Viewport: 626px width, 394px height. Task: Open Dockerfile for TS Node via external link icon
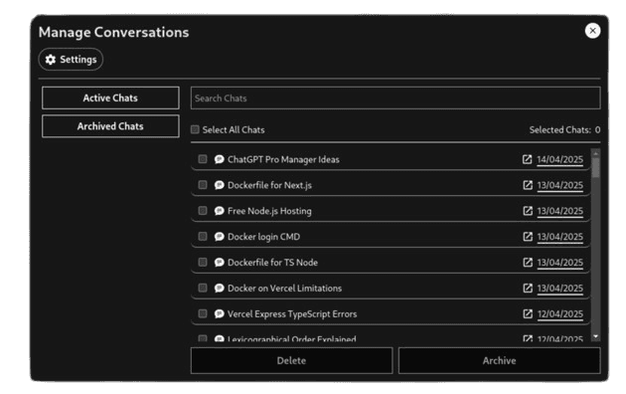coord(528,263)
